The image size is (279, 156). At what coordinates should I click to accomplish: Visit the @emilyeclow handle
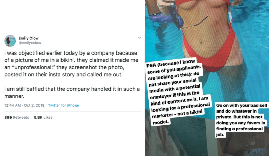click(30, 43)
